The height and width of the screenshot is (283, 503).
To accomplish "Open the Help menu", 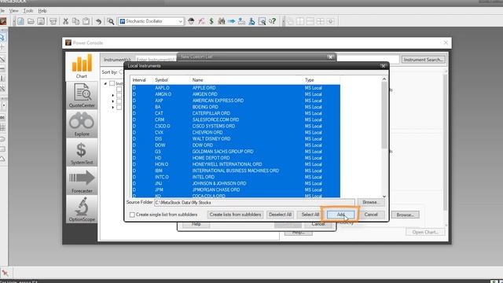I will pyautogui.click(x=42, y=10).
